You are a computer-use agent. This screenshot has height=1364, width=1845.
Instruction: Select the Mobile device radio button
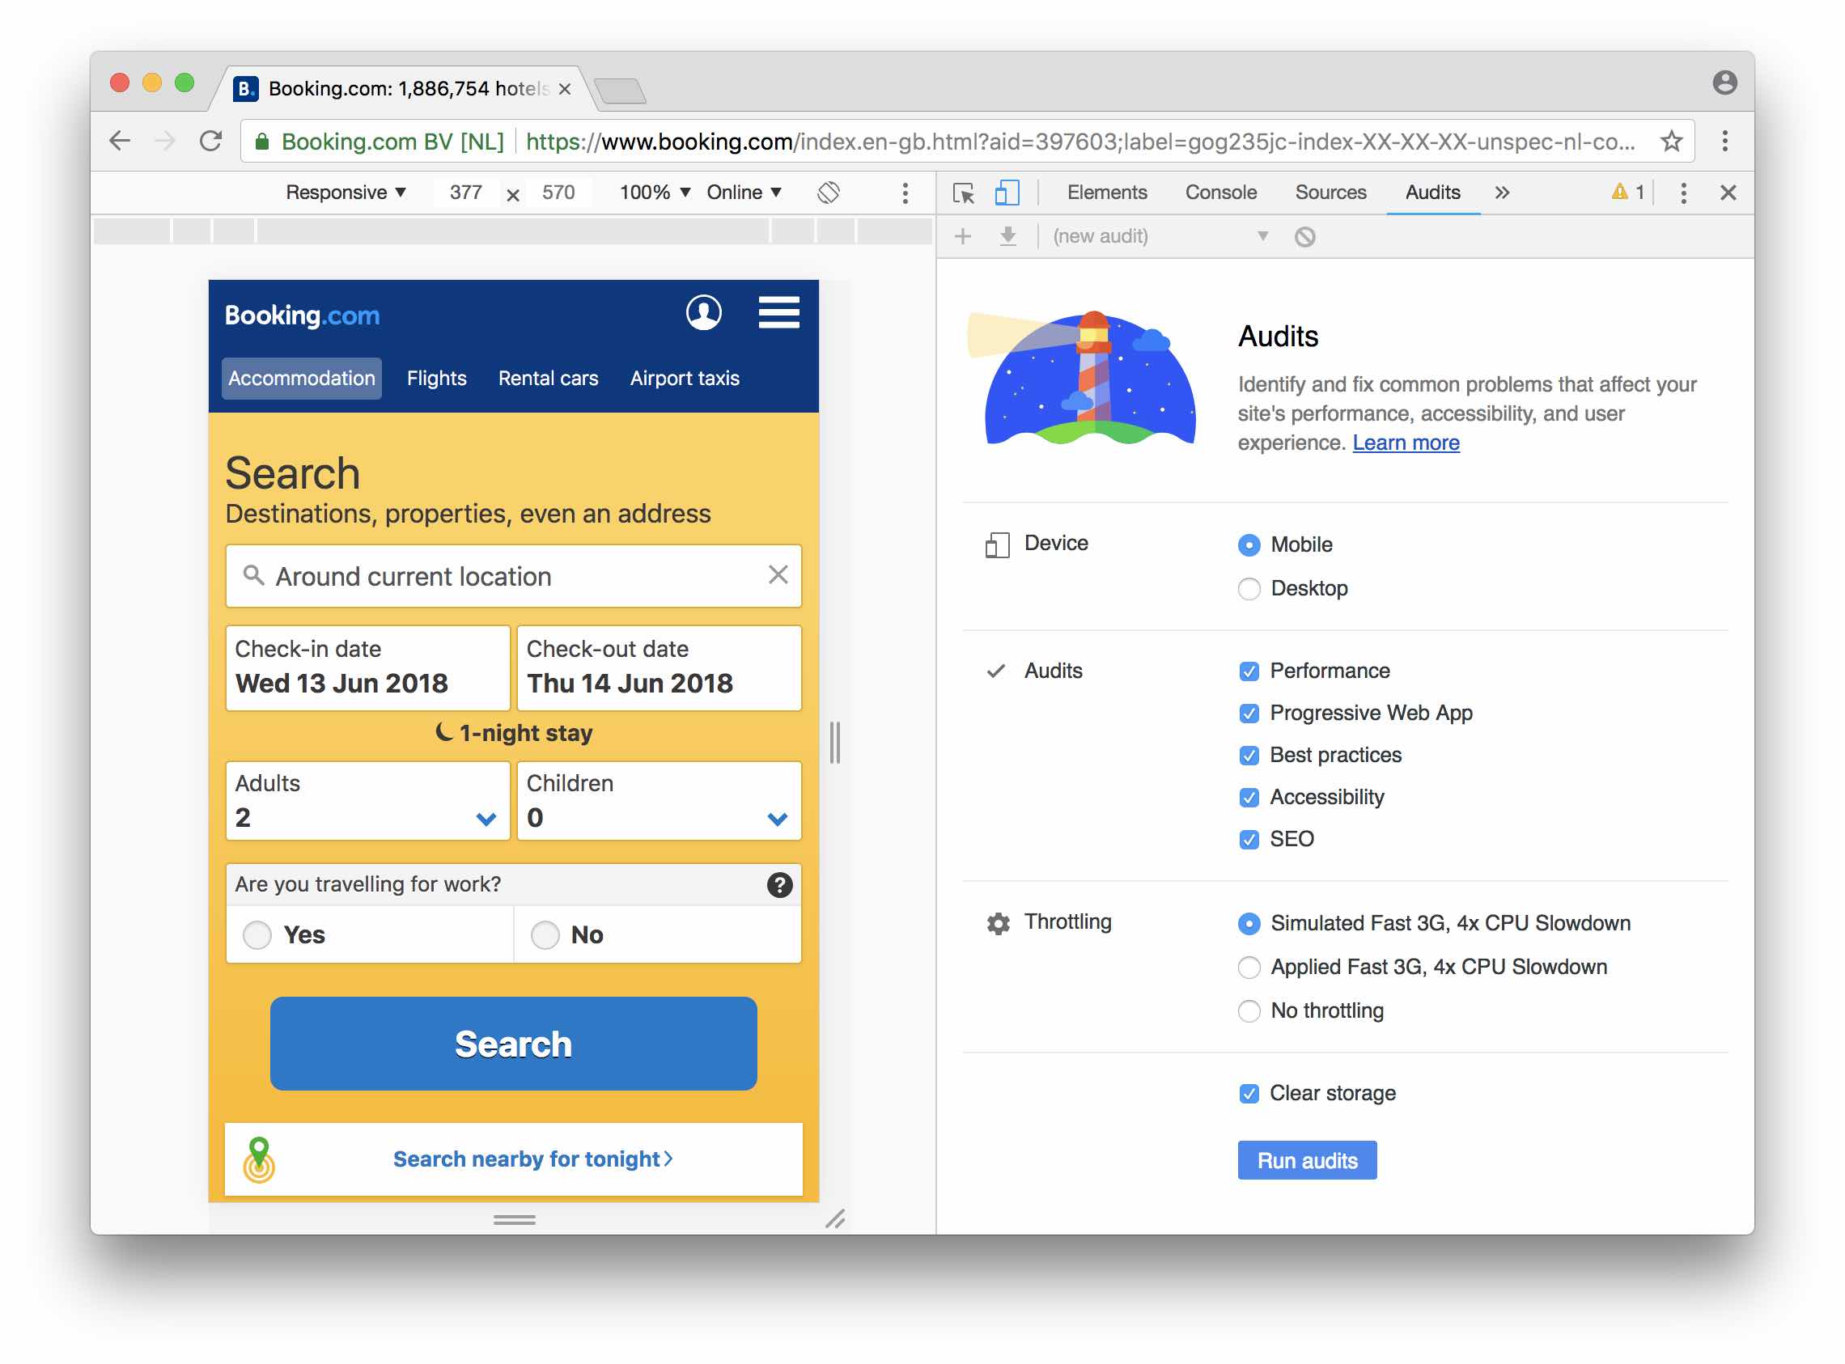(x=1249, y=545)
